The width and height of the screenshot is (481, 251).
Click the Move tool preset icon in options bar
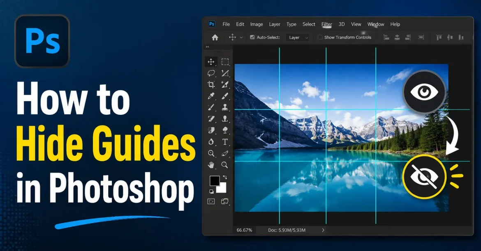click(233, 37)
